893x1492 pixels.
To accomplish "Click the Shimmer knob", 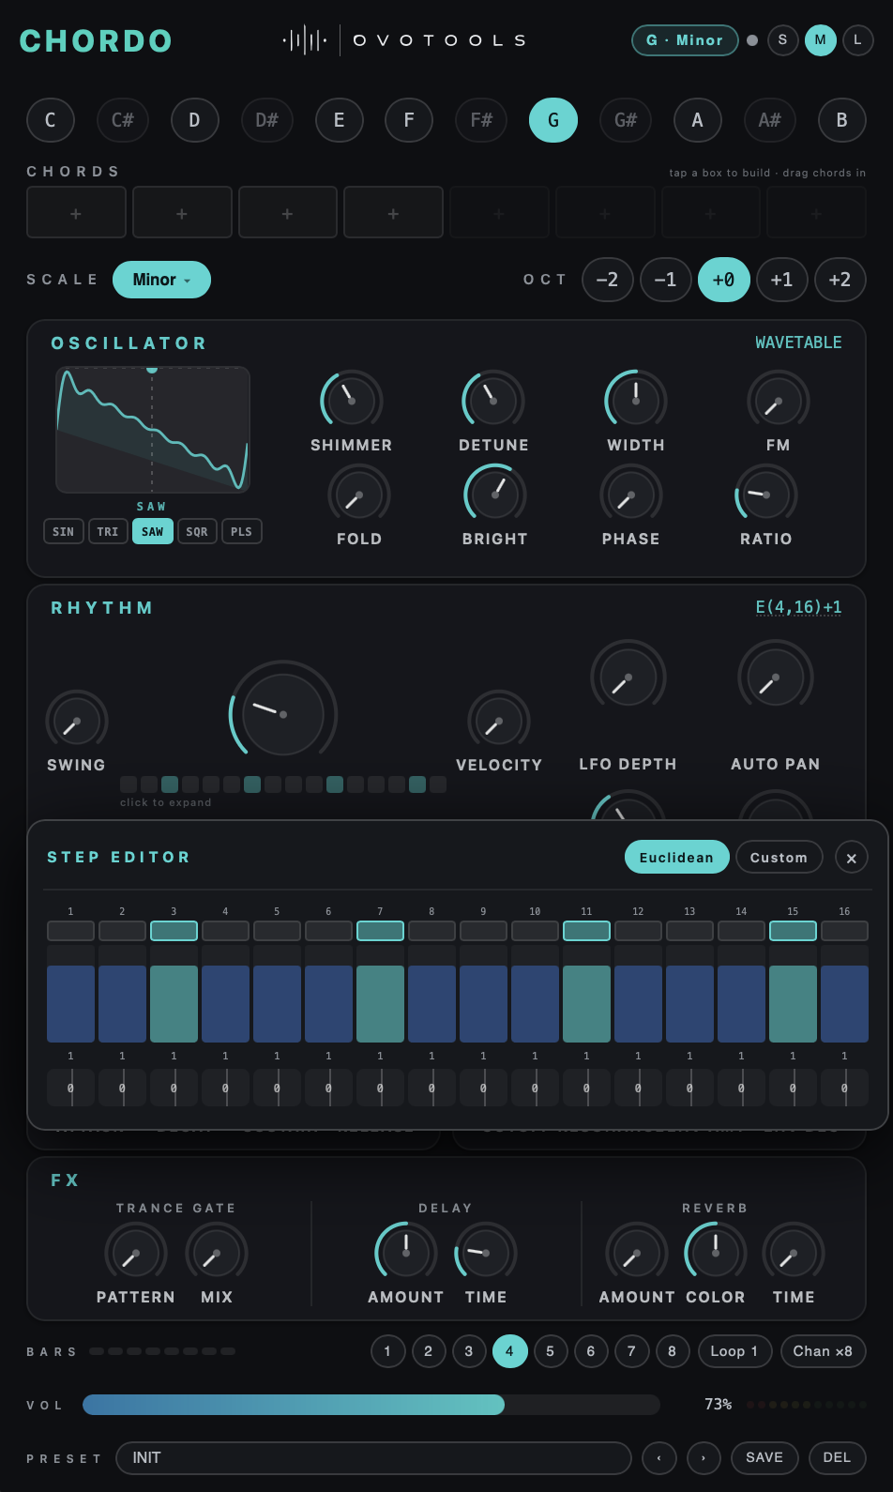I will (352, 401).
